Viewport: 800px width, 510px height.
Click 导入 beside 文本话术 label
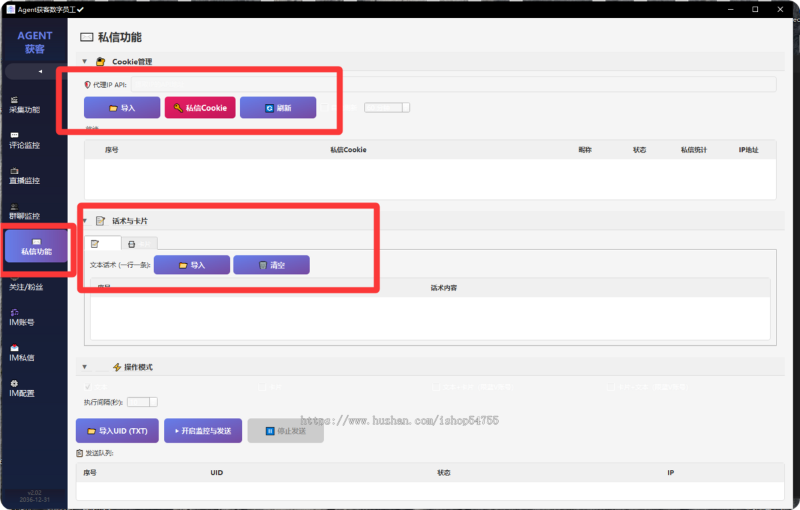[192, 265]
